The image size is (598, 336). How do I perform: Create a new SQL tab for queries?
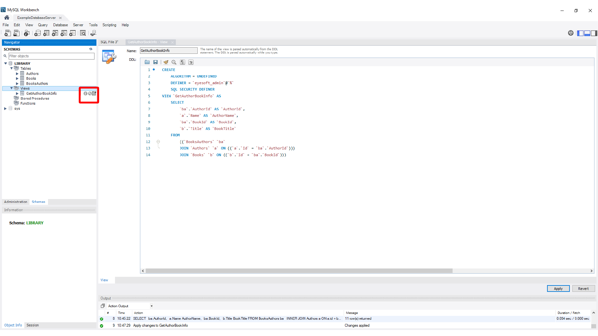[x=7, y=33]
